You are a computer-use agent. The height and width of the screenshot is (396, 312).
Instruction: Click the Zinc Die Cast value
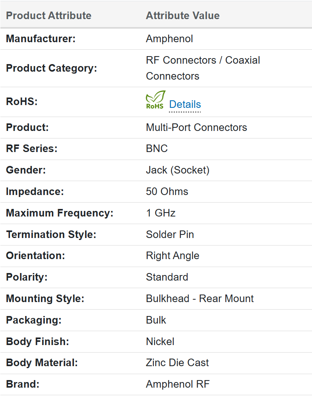(177, 363)
